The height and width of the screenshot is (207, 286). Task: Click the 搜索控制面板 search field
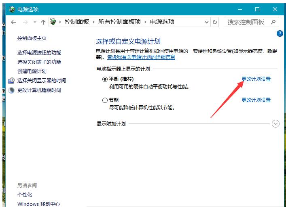(246, 22)
